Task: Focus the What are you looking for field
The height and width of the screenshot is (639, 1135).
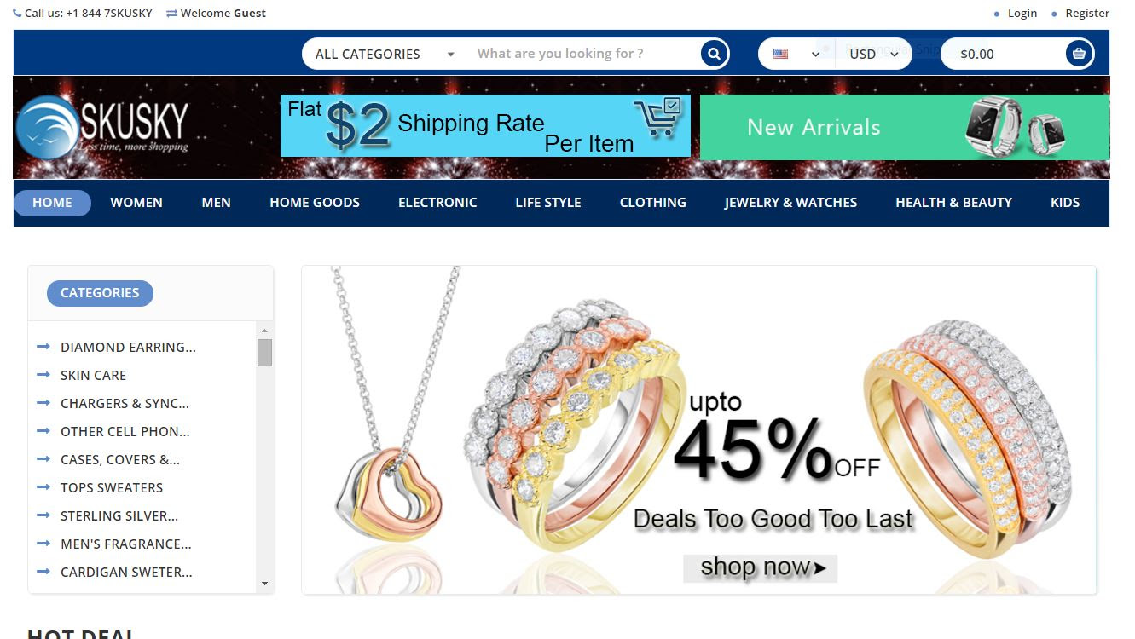Action: pos(582,54)
